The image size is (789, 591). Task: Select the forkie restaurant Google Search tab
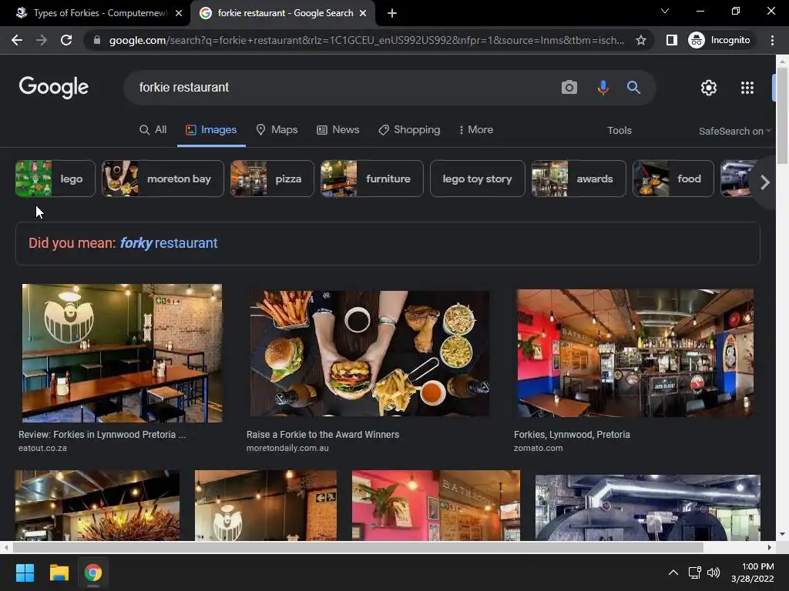tap(282, 13)
